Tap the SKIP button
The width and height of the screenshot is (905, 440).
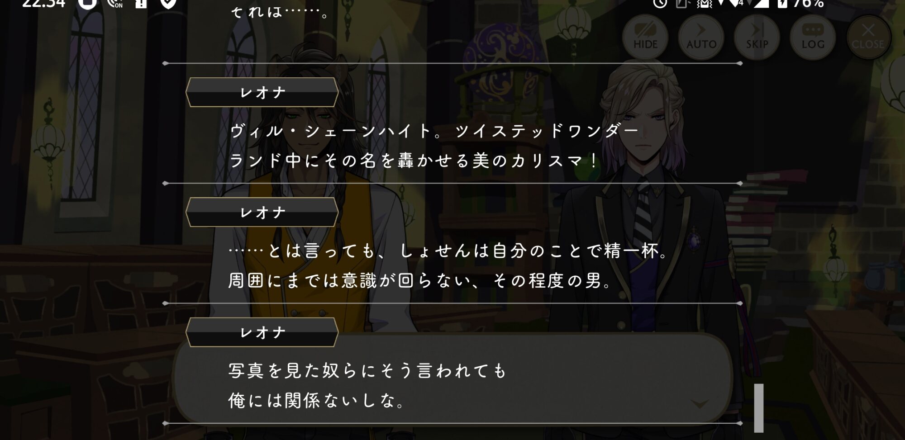point(757,37)
